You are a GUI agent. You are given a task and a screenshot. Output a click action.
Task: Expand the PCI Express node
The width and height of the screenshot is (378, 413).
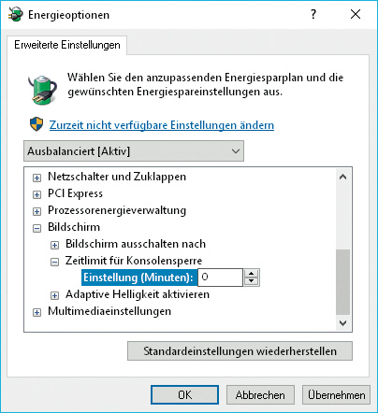click(x=36, y=194)
